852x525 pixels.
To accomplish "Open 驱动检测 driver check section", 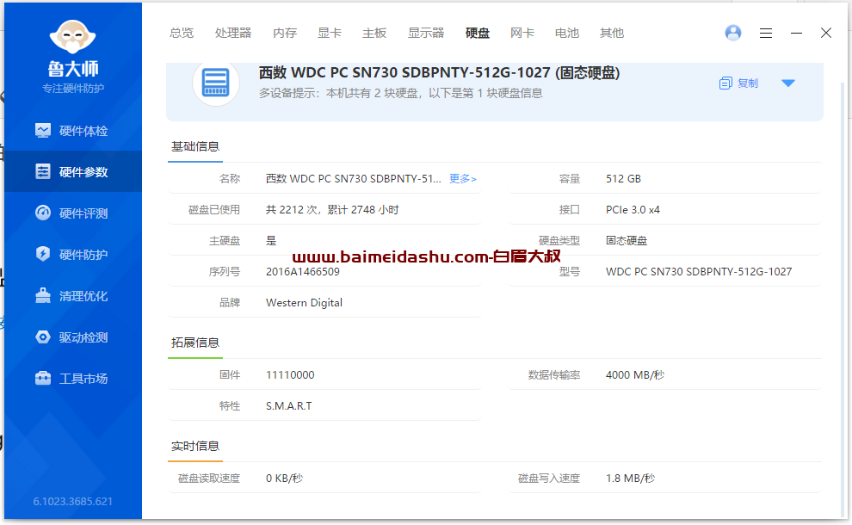I will pos(73,337).
